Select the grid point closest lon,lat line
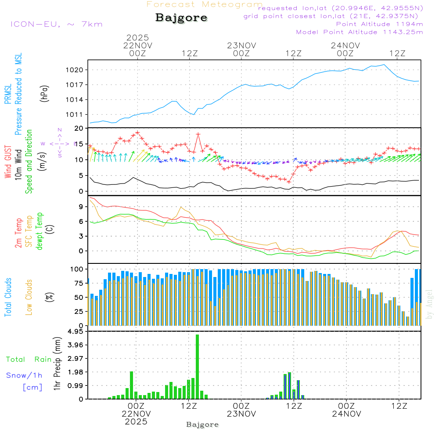This screenshot has width=439, height=439. [x=333, y=16]
